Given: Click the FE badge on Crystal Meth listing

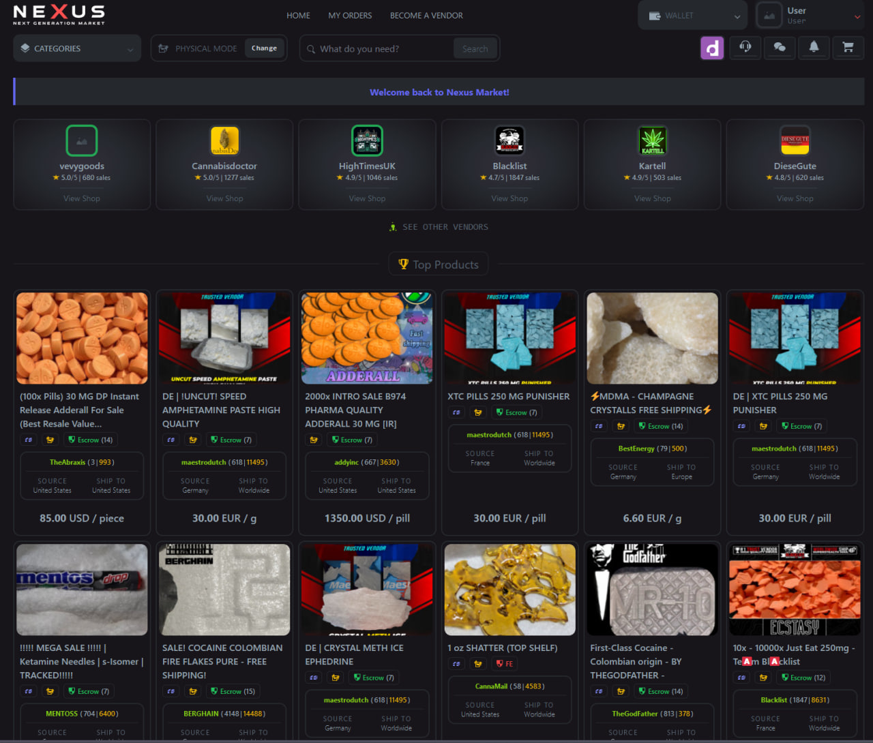Looking at the screenshot, I should [505, 663].
